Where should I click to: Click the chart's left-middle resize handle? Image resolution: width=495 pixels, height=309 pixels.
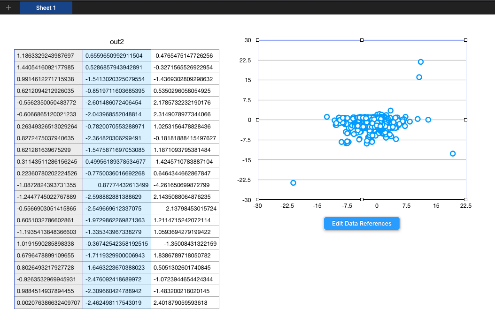[x=258, y=120]
